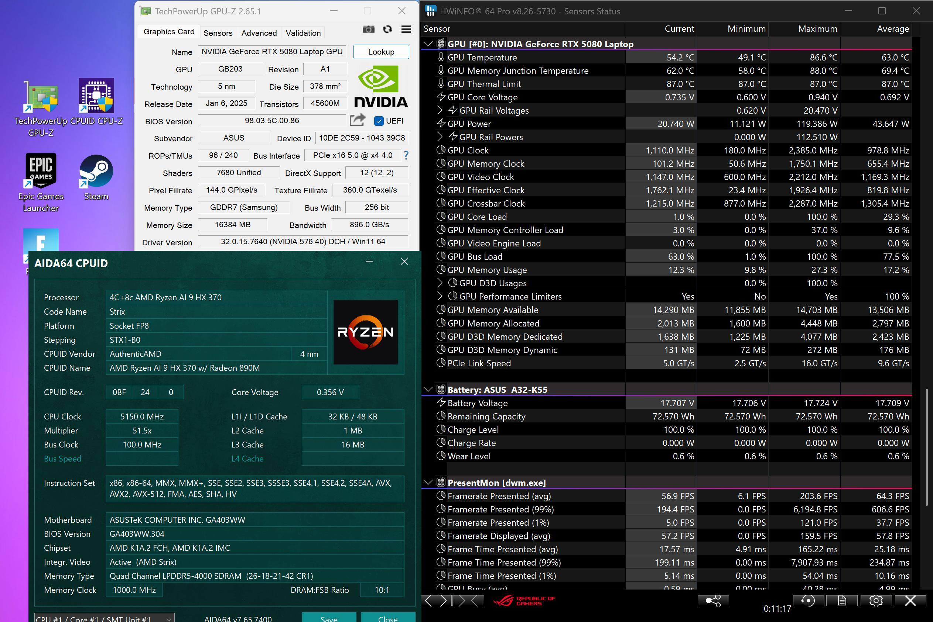Click BIOS export share arrow icon
The image size is (933, 622).
(357, 120)
